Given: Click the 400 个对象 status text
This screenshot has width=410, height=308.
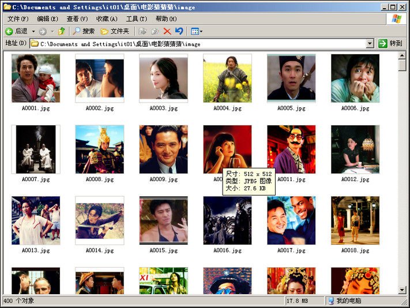Looking at the screenshot, I should (x=19, y=301).
